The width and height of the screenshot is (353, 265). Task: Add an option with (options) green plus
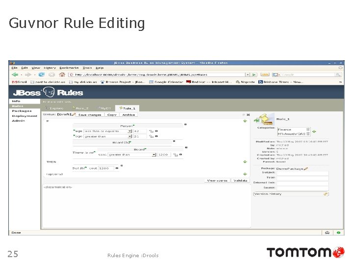pyautogui.click(x=245, y=174)
